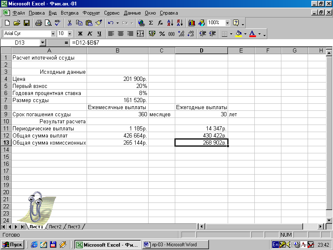Open the borders style dropdown arrow
The image size is (333, 250).
231,34
